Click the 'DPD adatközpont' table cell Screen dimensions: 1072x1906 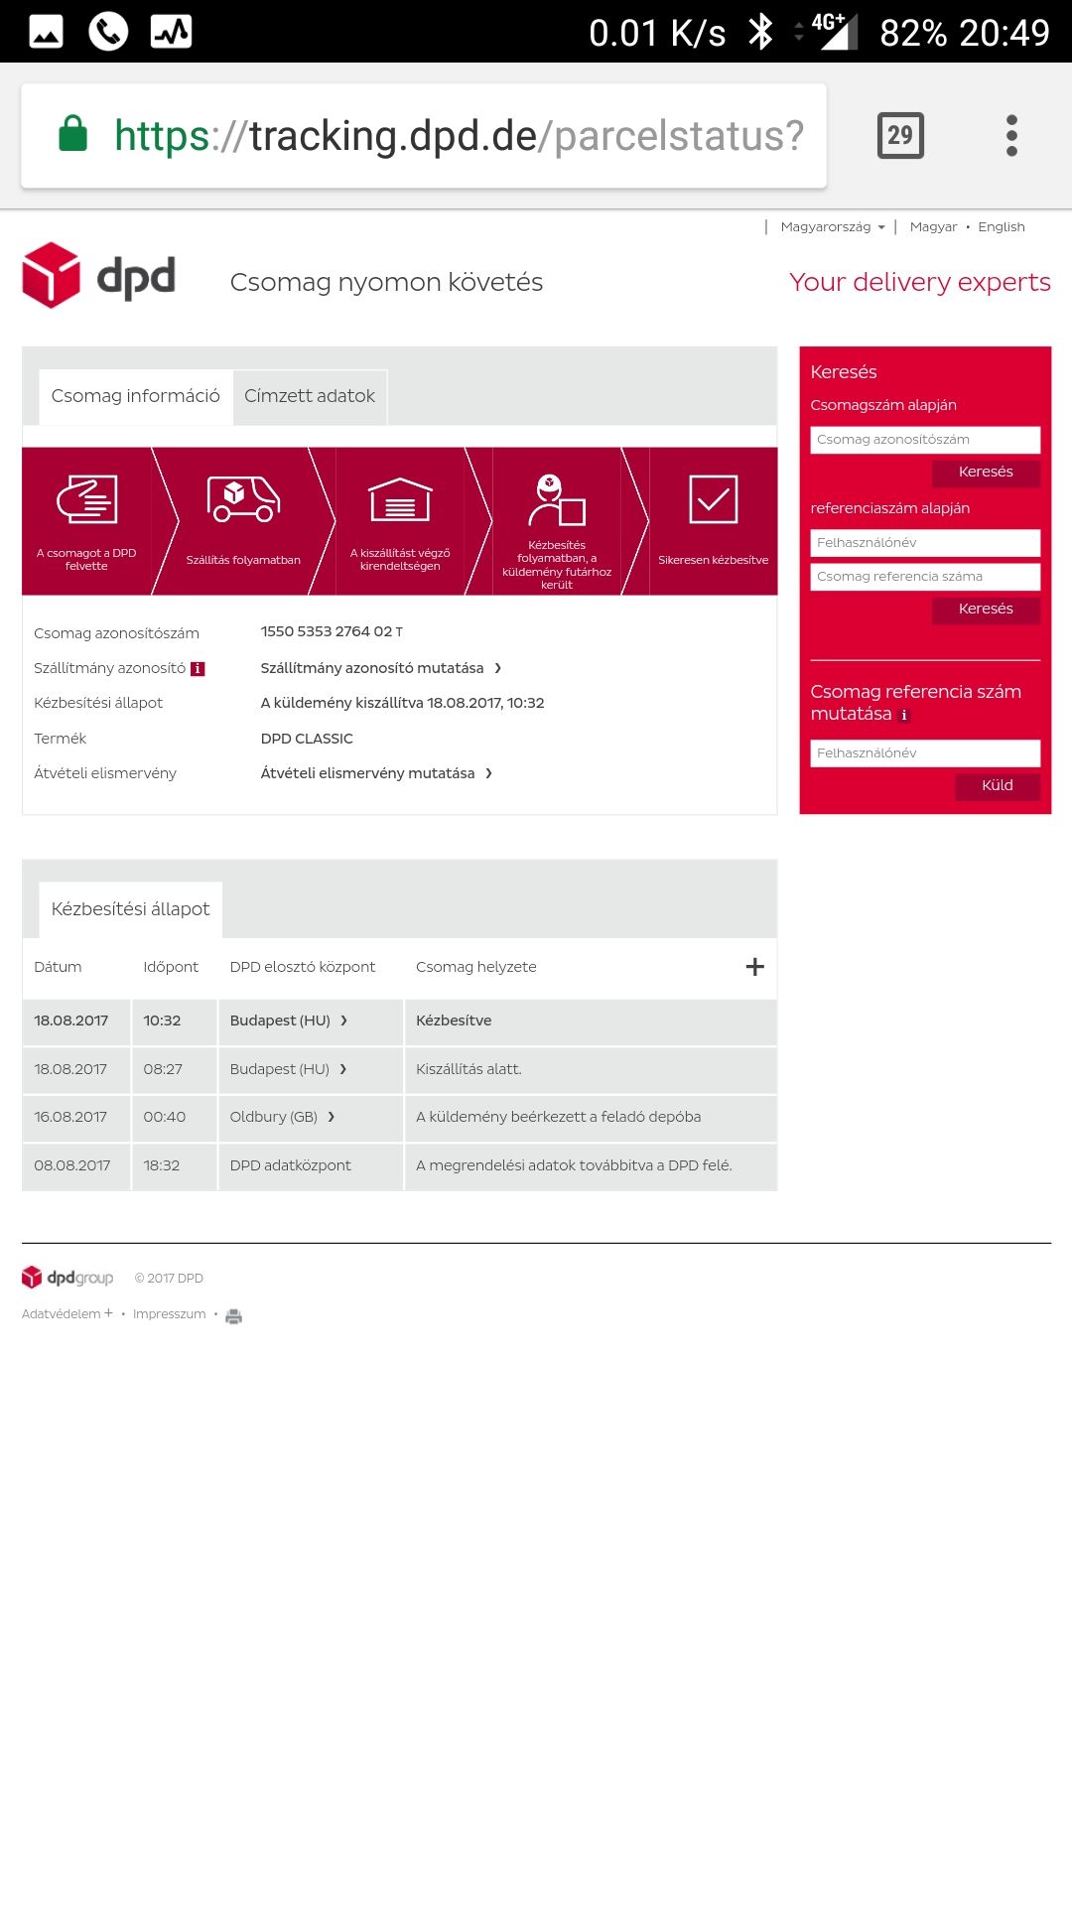(x=310, y=1165)
